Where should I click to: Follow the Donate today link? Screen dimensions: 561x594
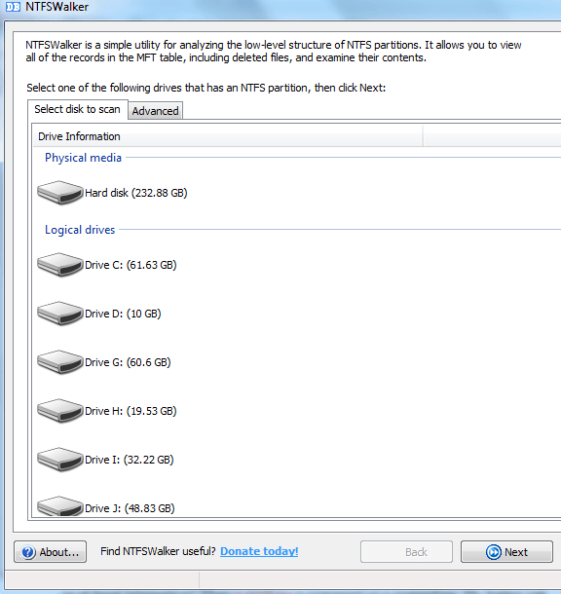(x=259, y=551)
